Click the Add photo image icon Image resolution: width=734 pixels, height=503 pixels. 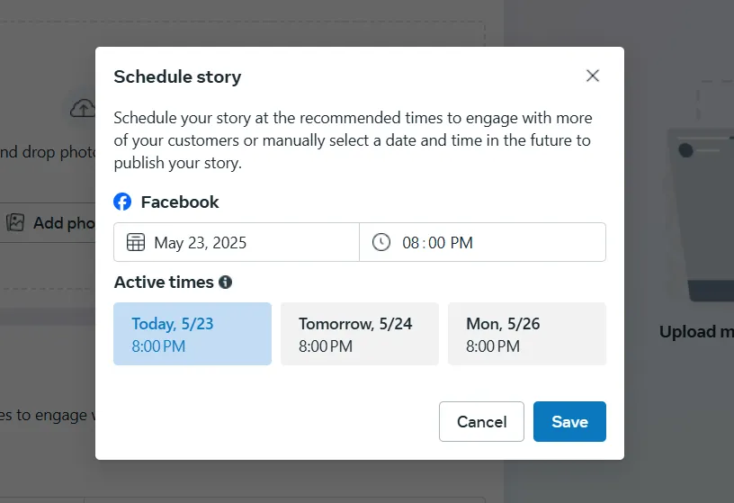pyautogui.click(x=15, y=223)
